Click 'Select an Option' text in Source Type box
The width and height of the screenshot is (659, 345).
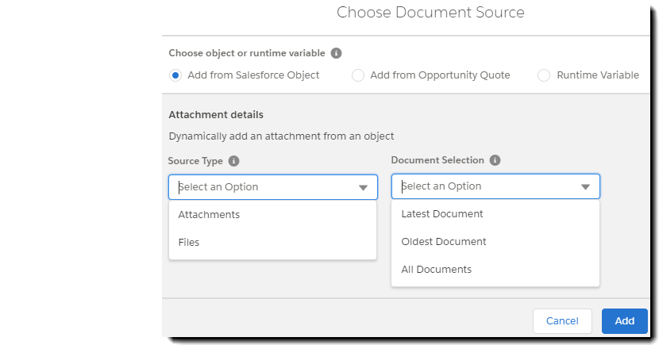tap(218, 187)
